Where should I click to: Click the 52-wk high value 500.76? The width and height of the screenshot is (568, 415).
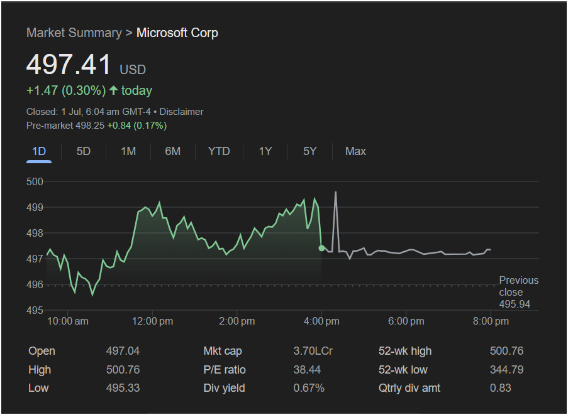[506, 351]
